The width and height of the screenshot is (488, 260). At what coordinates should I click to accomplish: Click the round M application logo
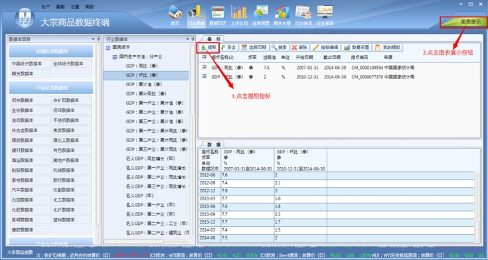pos(25,18)
